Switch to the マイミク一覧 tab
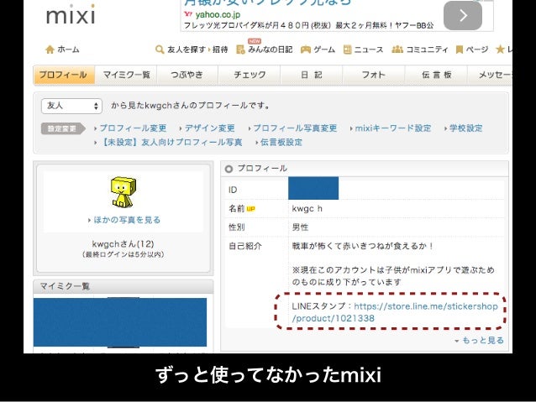The image size is (536, 402). click(126, 75)
